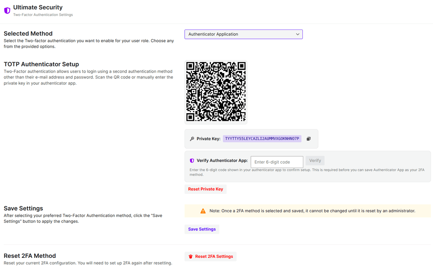Screen dimensions: 433x268
Task: Click the Reset Private Key button
Action: click(206, 189)
